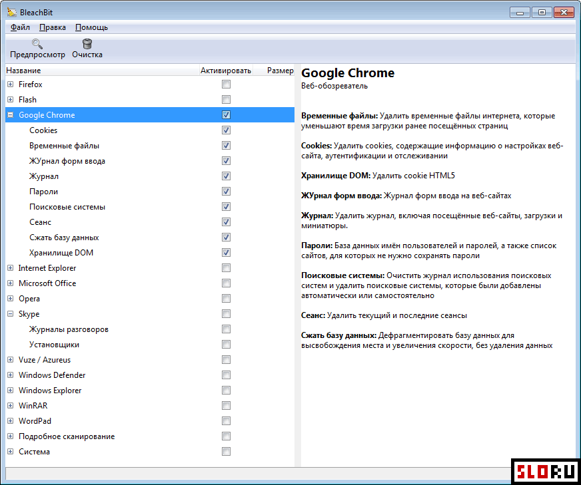Uncheck the Cookies checkbox

click(x=226, y=130)
